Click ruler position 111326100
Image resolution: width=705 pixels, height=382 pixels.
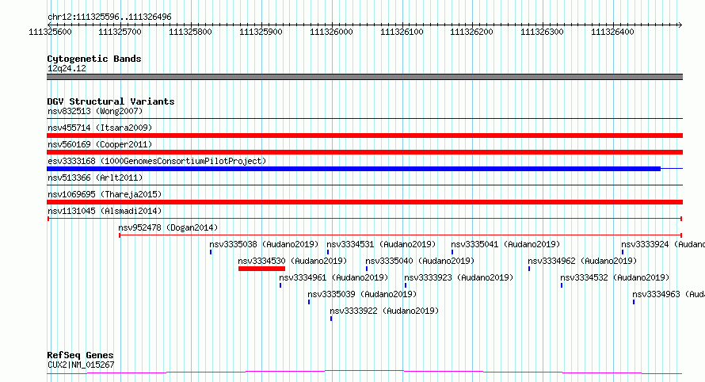pos(402,32)
